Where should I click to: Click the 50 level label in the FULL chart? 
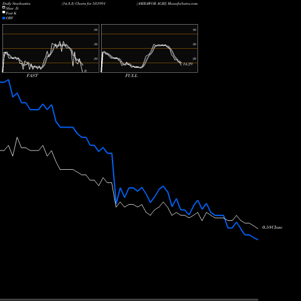(194, 44)
